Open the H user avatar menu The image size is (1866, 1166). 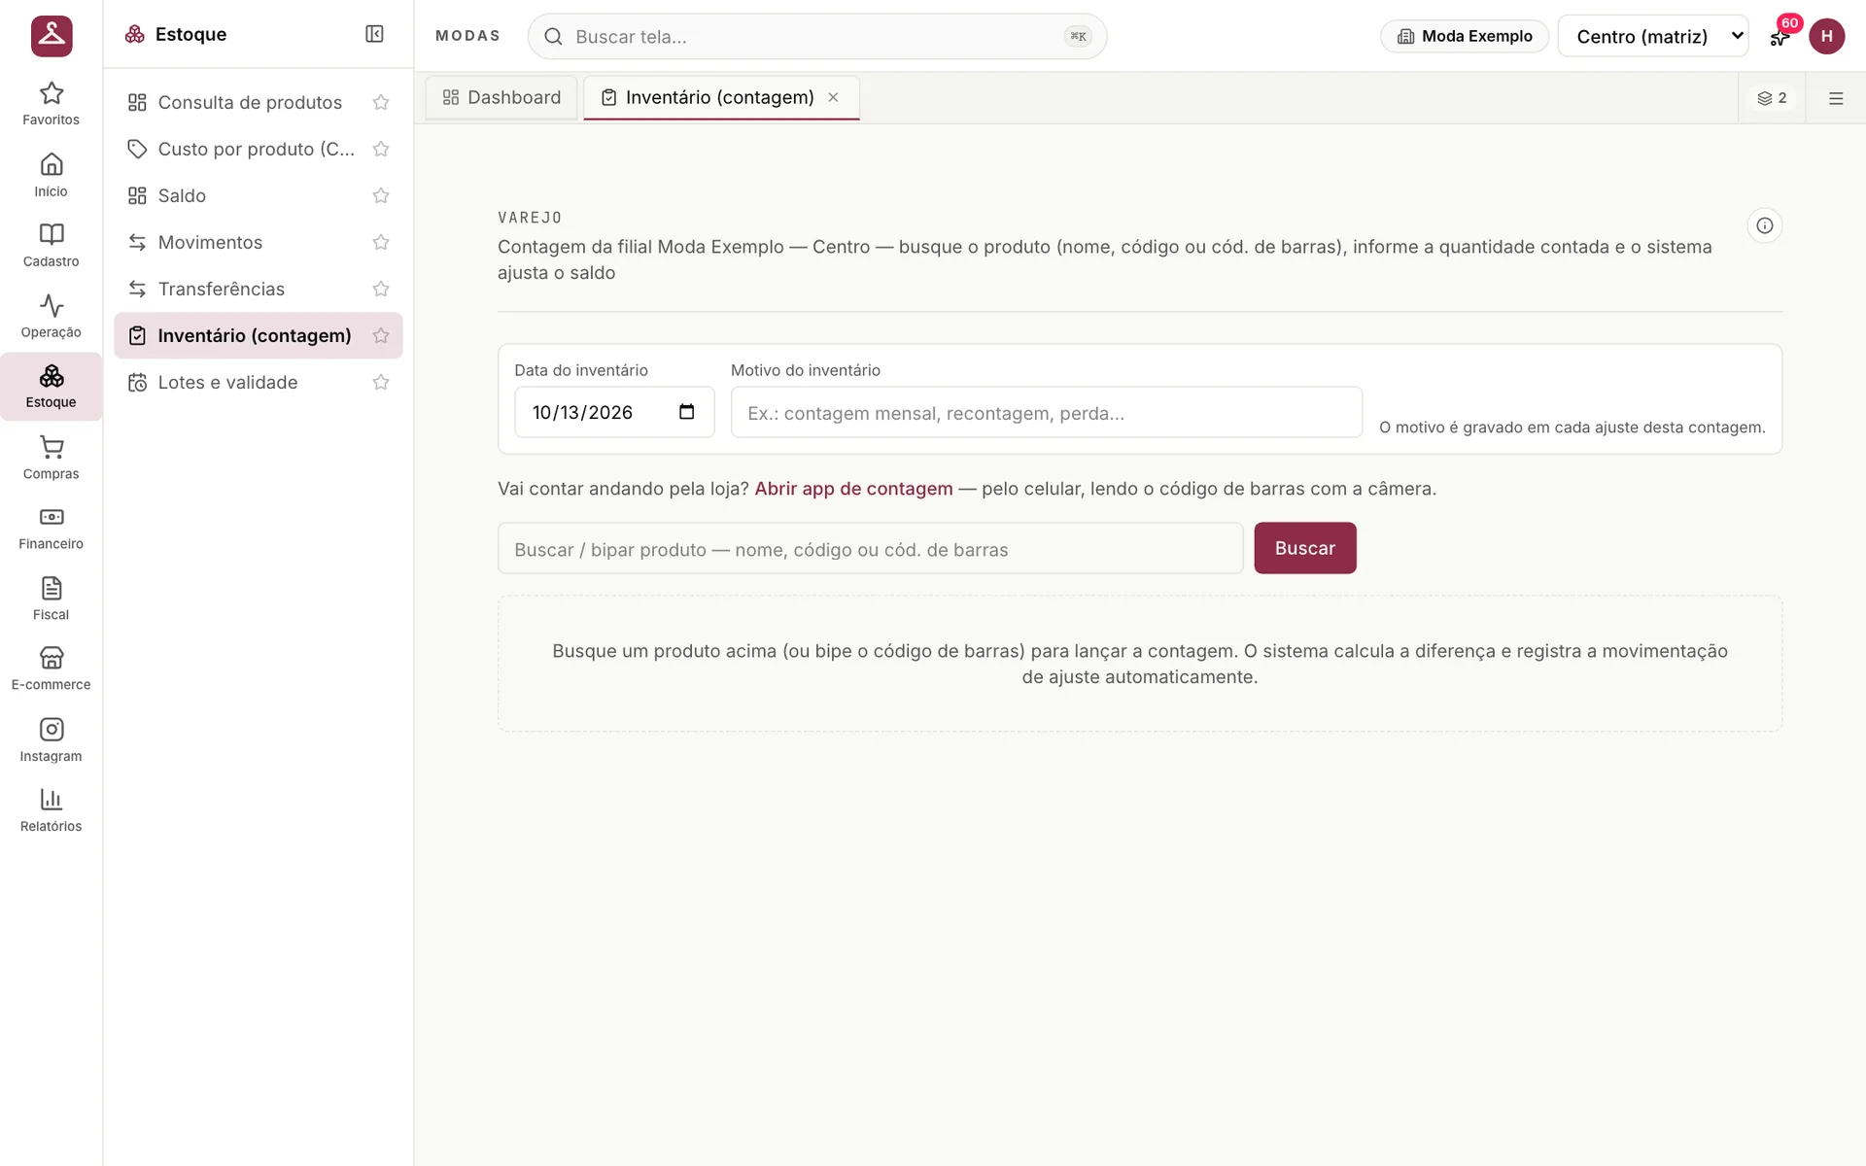click(1826, 36)
